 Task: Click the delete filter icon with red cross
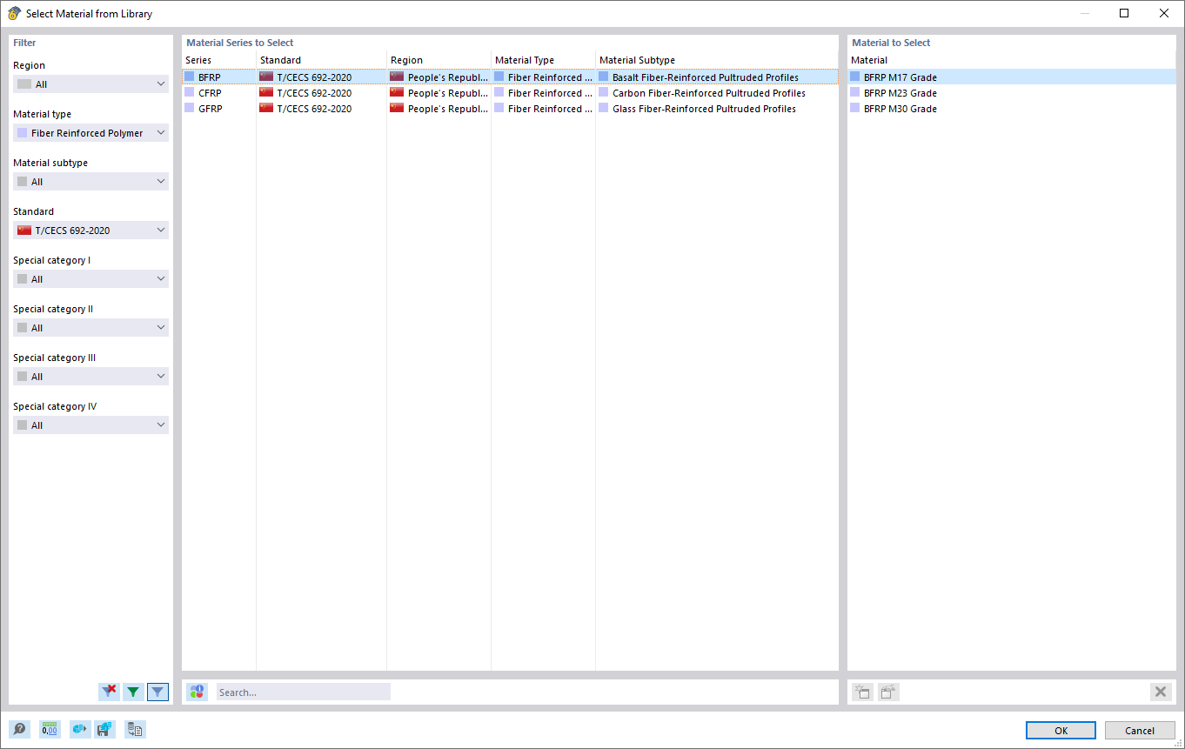click(109, 692)
